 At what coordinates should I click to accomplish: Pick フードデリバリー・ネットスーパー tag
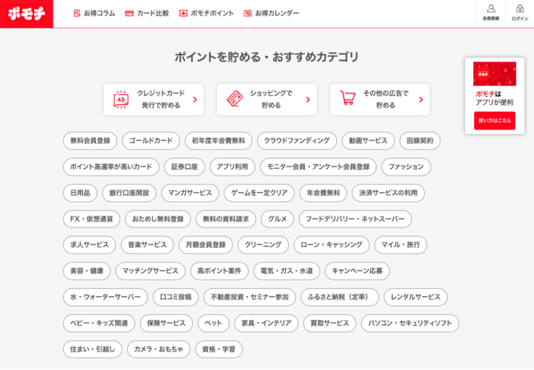coord(355,219)
